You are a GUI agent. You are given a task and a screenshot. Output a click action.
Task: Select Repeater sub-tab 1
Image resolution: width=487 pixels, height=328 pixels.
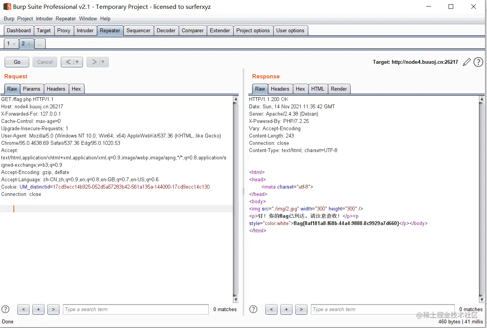pos(11,44)
